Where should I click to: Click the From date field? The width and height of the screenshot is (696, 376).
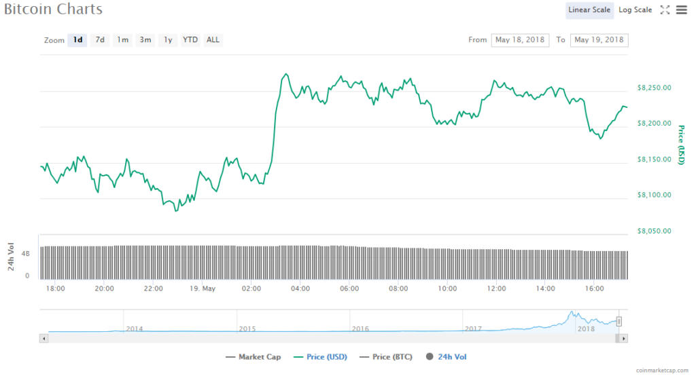521,40
